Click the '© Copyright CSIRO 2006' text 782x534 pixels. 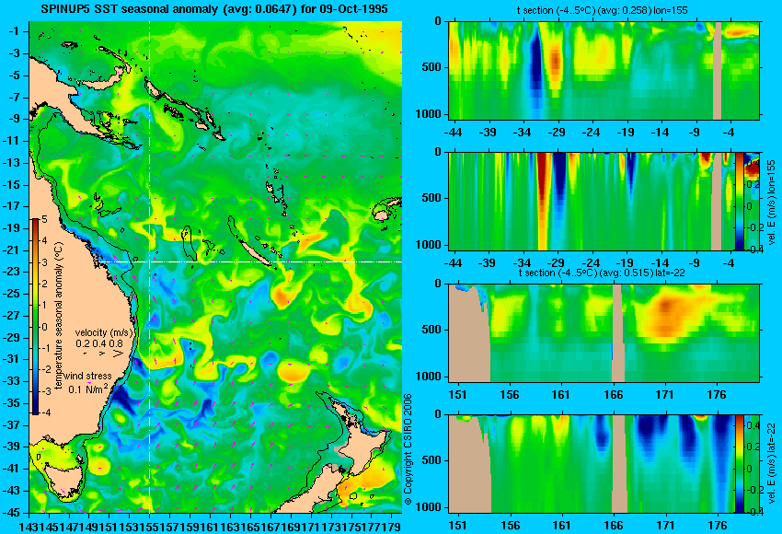point(408,449)
